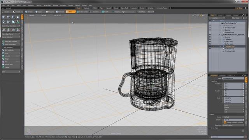Open the WorkPlane dropdown
Viewport: 249px width, 140px height.
(x=141, y=12)
